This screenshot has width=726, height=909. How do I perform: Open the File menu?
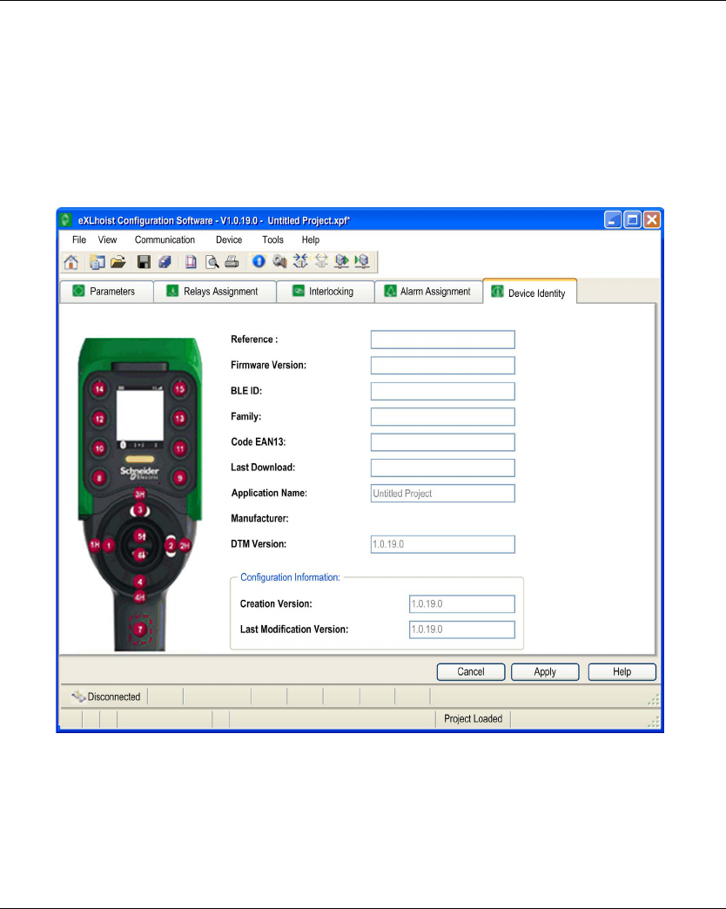click(79, 239)
